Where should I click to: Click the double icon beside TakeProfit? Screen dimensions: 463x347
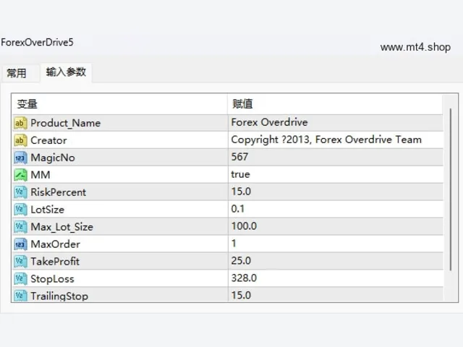(x=20, y=262)
